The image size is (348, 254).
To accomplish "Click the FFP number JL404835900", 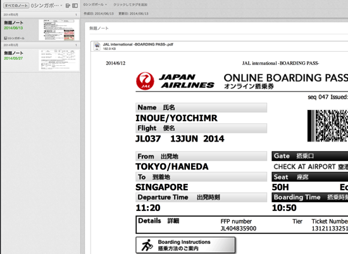I will 239,229.
